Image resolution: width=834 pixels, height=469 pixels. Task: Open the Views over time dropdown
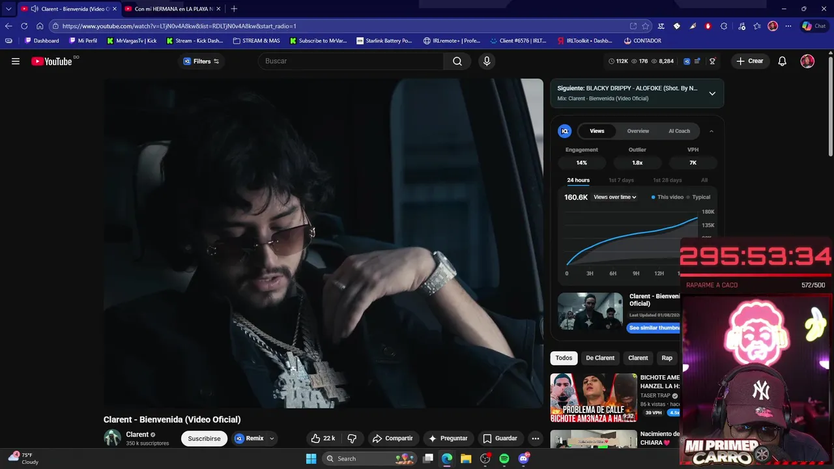point(615,197)
